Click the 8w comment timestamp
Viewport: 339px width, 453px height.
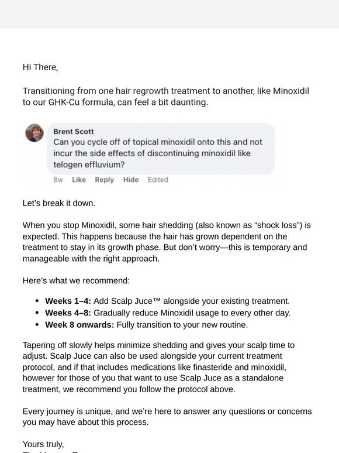click(58, 180)
